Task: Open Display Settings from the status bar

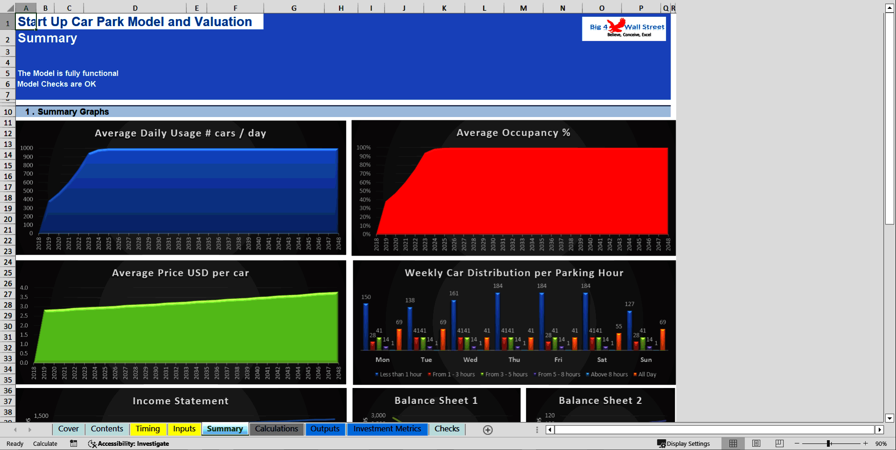Action: click(684, 443)
